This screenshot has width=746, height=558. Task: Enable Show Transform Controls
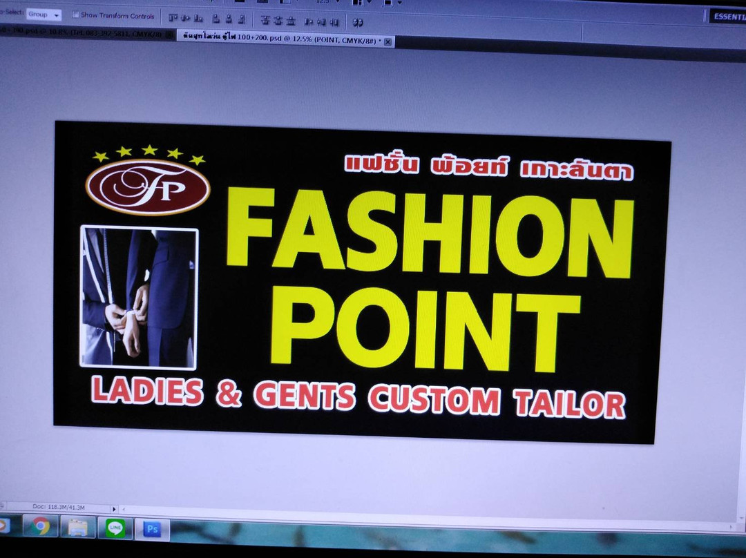click(76, 15)
